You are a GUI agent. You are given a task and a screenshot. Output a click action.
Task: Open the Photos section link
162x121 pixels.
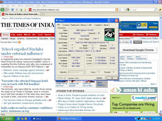click(x=138, y=35)
